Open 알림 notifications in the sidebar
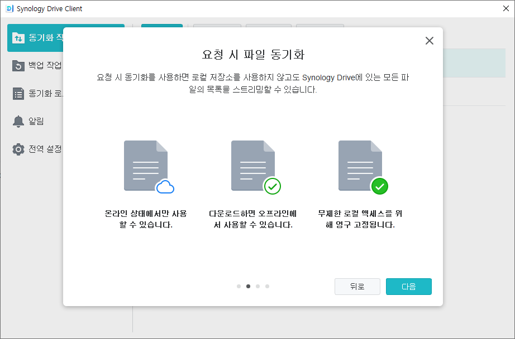Screen dimensions: 515x339 point(28,122)
